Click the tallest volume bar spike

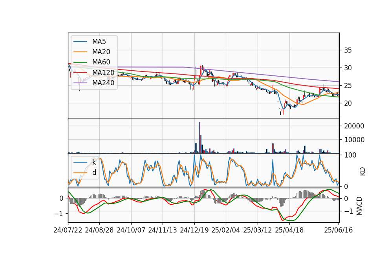click(199, 137)
